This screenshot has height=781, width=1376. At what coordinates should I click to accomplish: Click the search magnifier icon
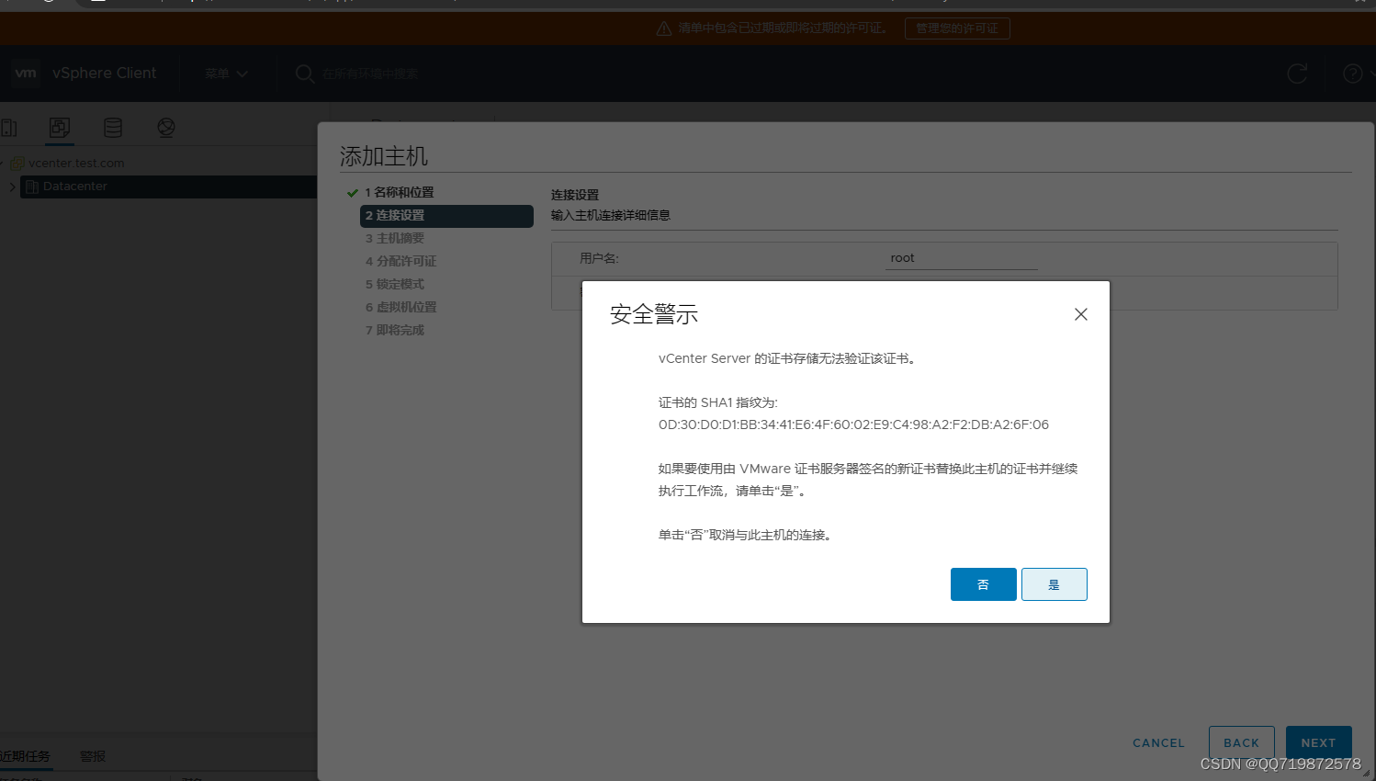click(x=305, y=74)
